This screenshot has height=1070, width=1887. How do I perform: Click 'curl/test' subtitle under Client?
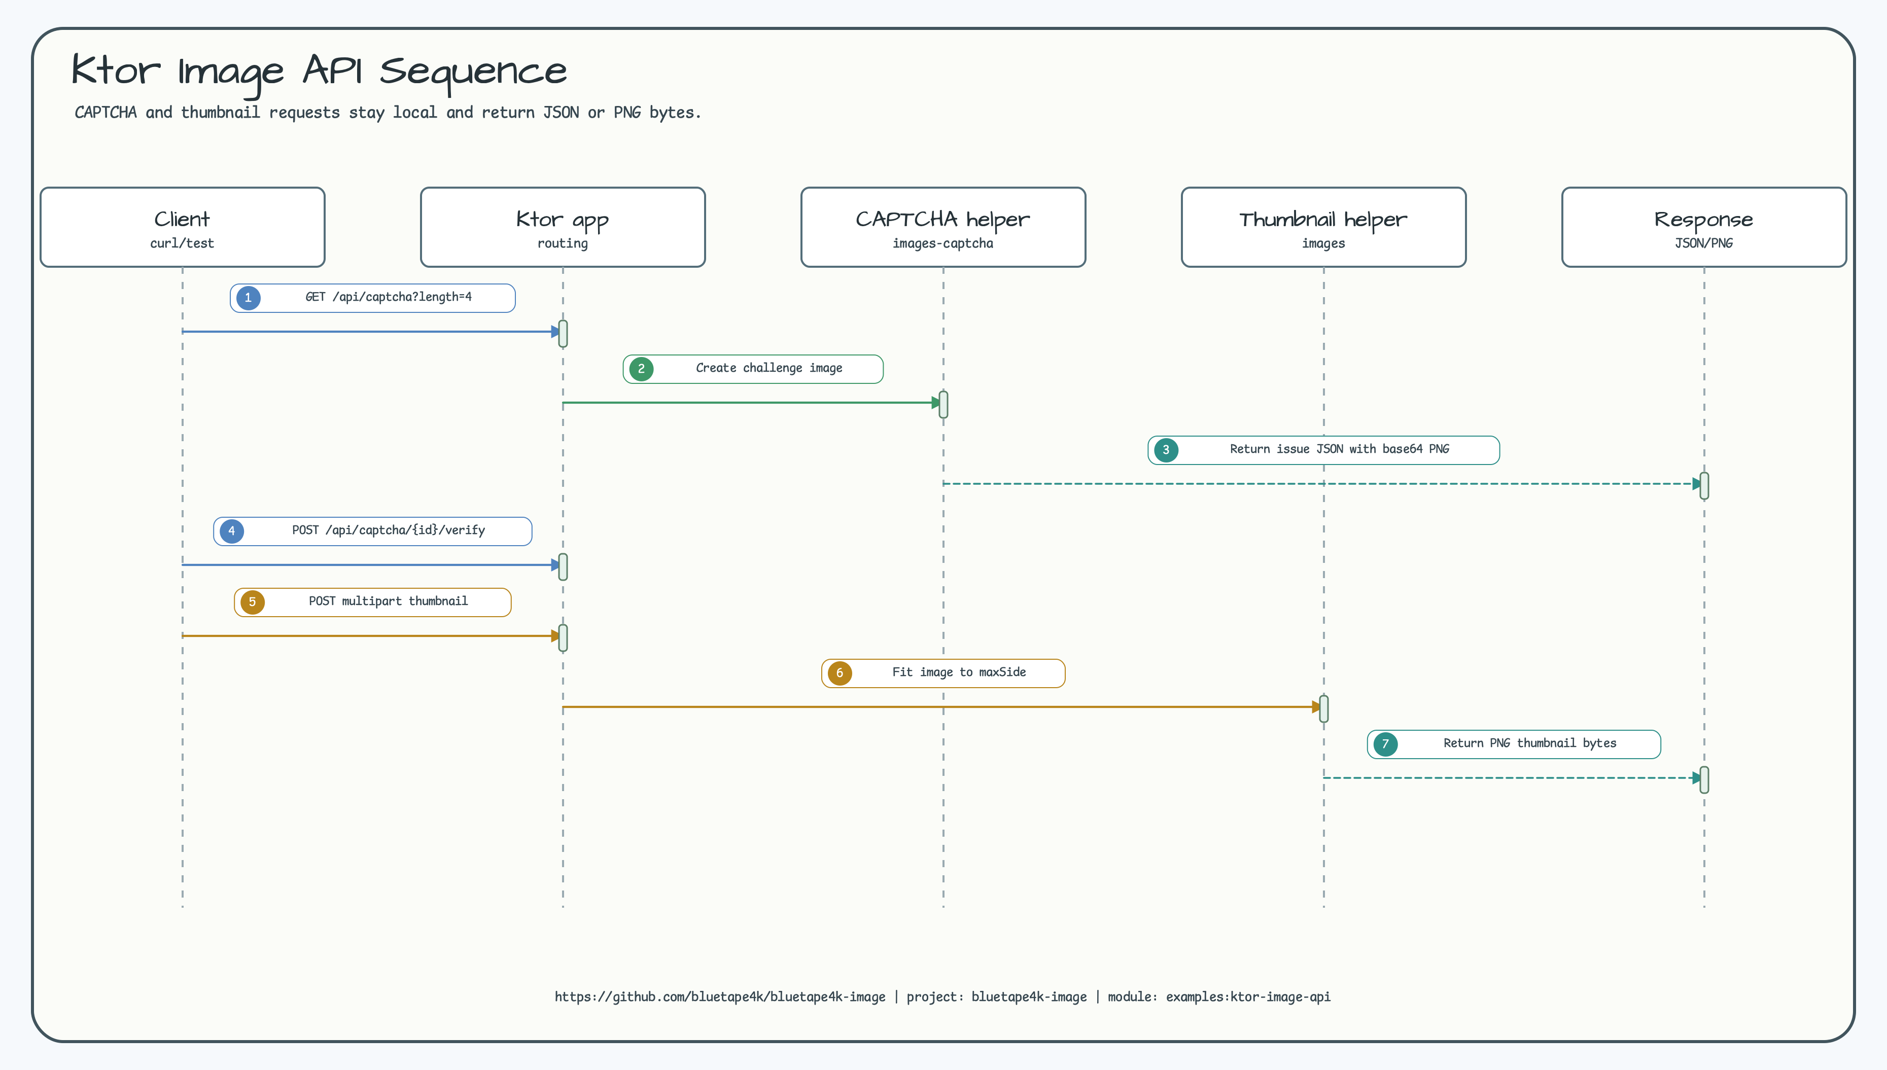pos(182,243)
